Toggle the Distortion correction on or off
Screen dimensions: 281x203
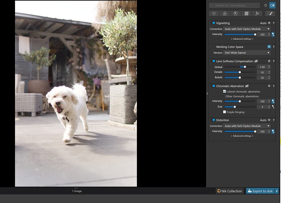tap(214, 120)
